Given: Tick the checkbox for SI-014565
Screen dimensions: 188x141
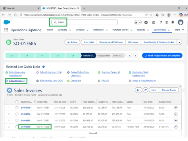Looking at the screenshot, I should pyautogui.click(x=17, y=120).
